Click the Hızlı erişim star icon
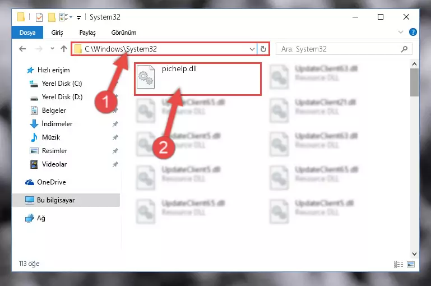This screenshot has width=431, height=286. tap(30, 70)
